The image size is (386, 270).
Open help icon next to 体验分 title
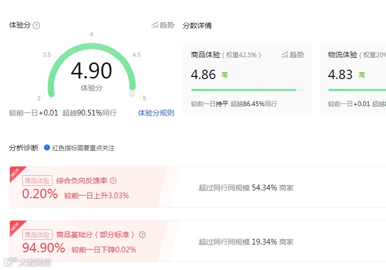click(x=36, y=25)
